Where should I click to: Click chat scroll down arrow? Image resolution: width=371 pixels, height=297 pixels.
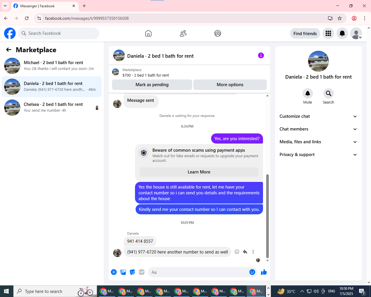click(267, 260)
